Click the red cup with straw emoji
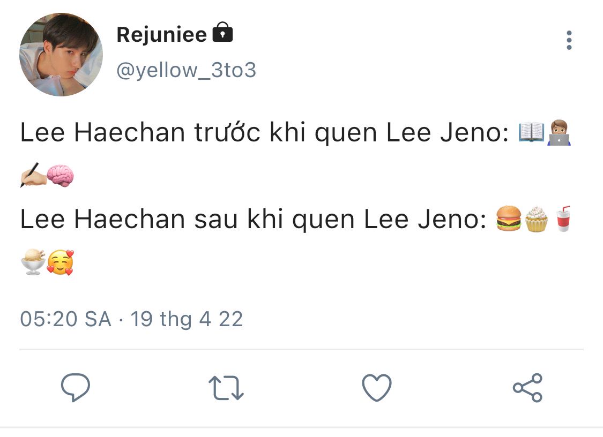This screenshot has width=603, height=437. pos(562,219)
